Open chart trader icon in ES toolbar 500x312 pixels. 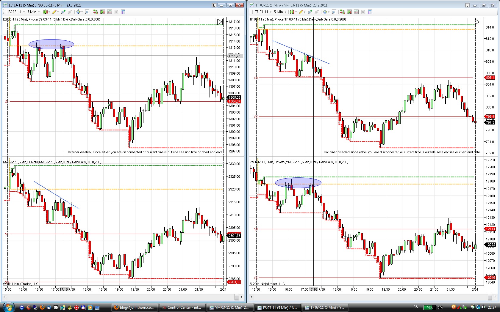96,12
